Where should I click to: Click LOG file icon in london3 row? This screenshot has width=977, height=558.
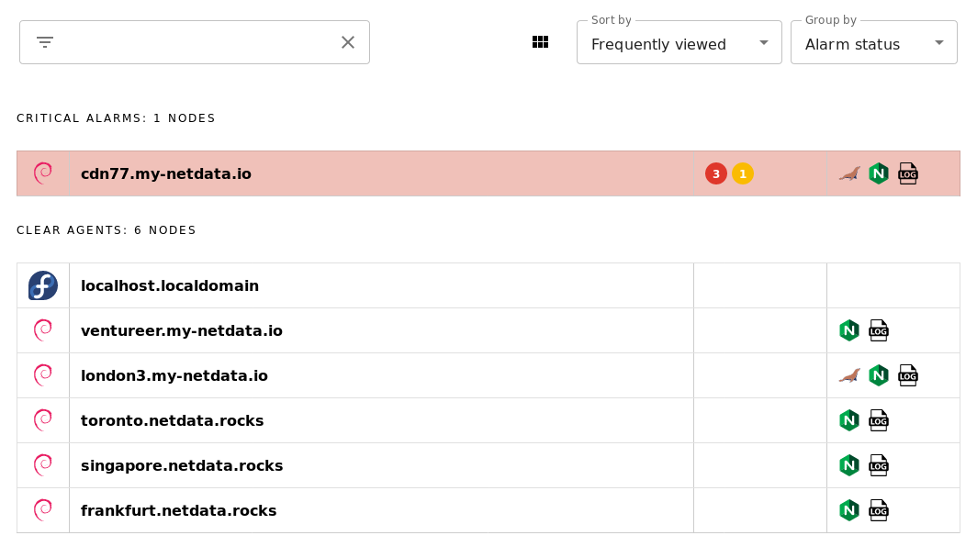(x=908, y=375)
